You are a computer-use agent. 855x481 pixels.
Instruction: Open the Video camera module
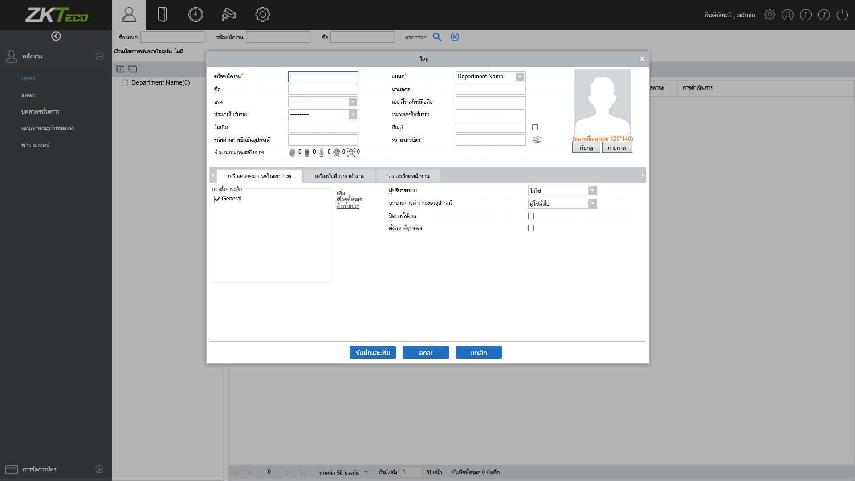tap(228, 15)
